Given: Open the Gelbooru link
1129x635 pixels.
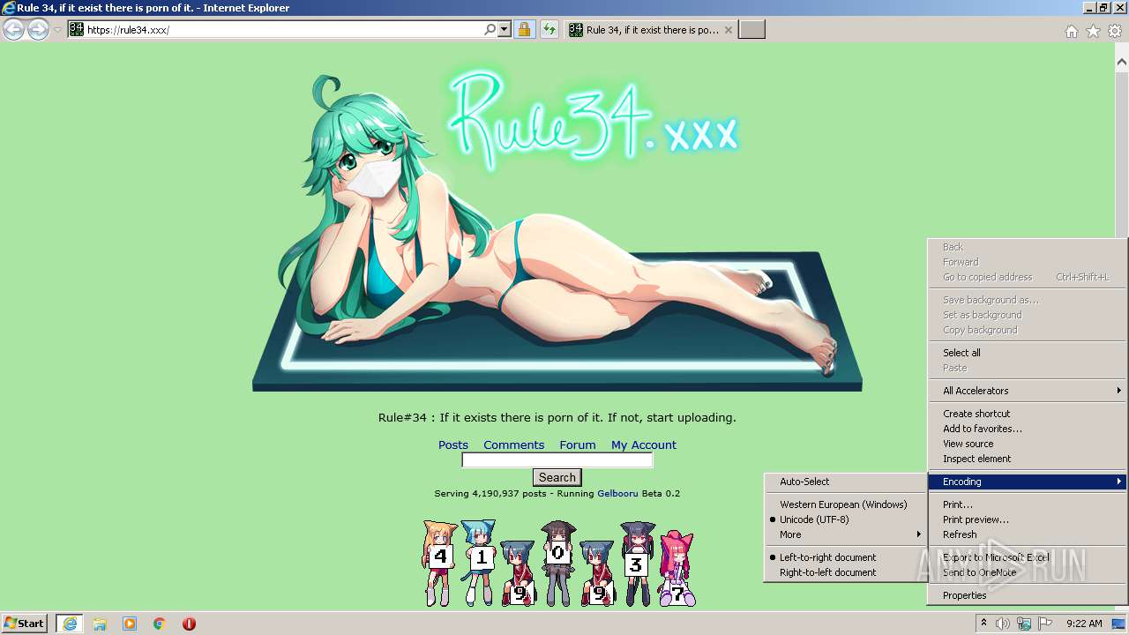Looking at the screenshot, I should [x=617, y=494].
